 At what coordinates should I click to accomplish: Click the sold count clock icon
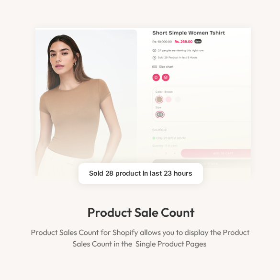(x=154, y=58)
